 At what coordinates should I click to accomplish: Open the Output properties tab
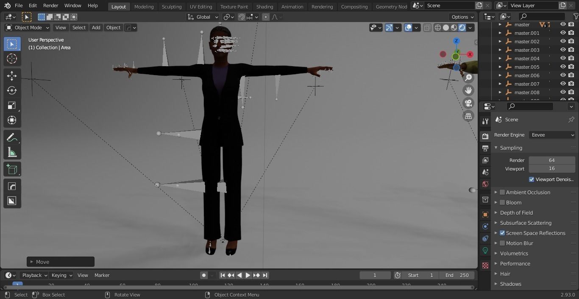pyautogui.click(x=485, y=148)
